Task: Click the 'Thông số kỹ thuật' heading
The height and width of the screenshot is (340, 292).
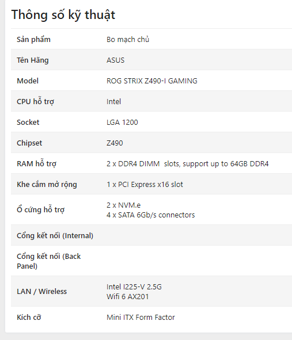Action: 63,15
